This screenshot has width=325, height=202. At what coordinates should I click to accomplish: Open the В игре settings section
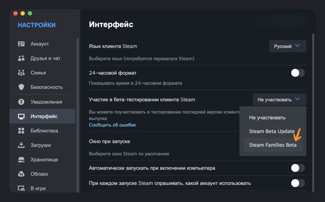coord(38,188)
